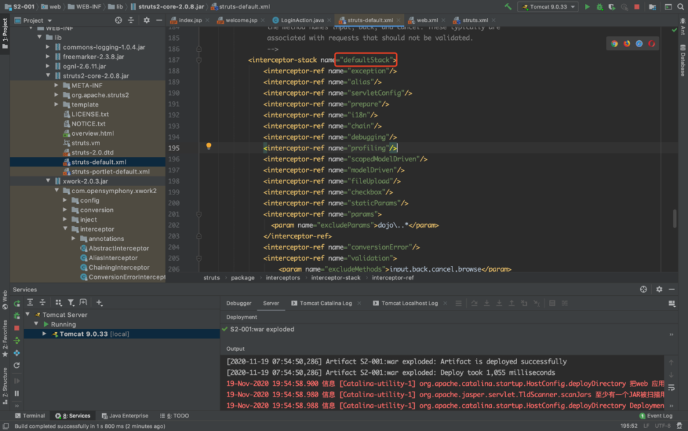Collapse the lib folder in the project tree
The height and width of the screenshot is (431, 688).
click(39, 38)
